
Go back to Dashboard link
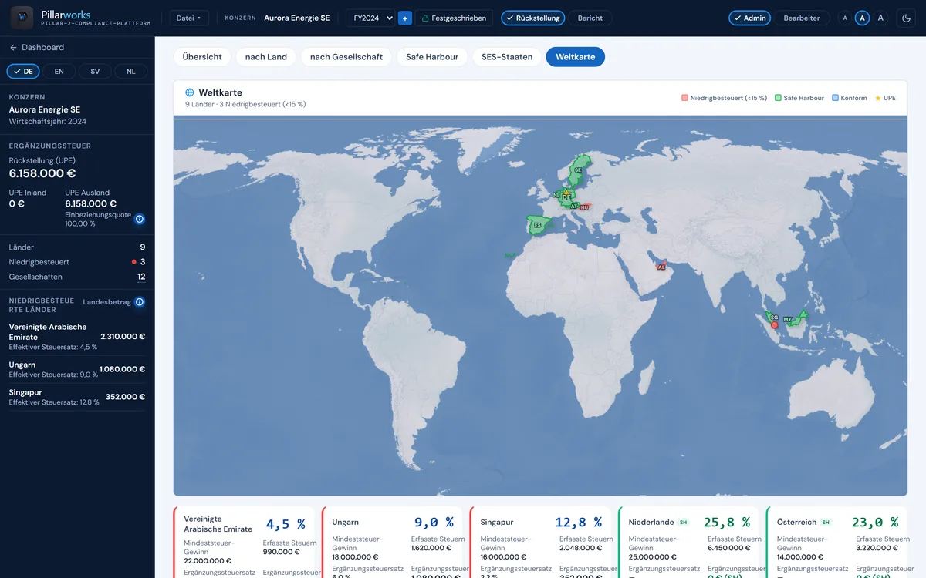click(x=36, y=48)
